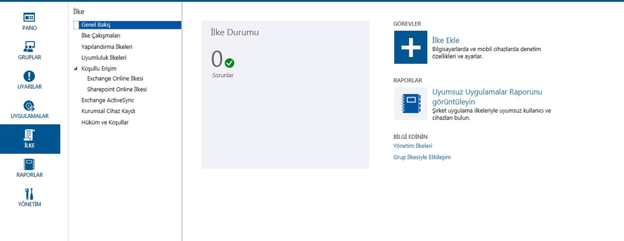Open the PANO dashboard icon
This screenshot has height=241, width=624.
tap(30, 17)
